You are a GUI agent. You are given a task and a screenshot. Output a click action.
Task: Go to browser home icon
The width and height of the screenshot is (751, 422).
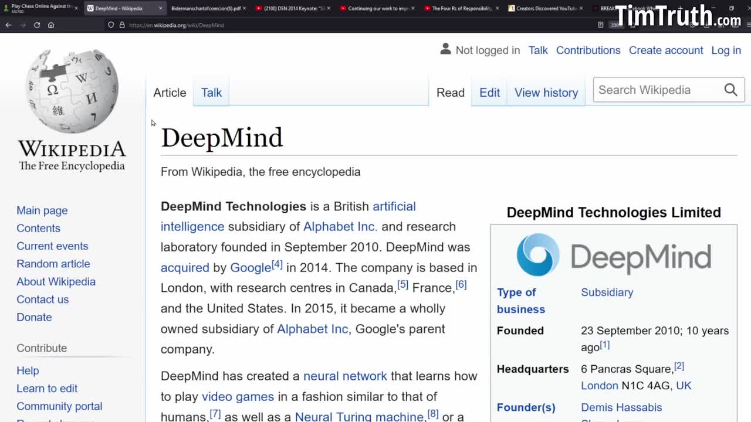[51, 25]
